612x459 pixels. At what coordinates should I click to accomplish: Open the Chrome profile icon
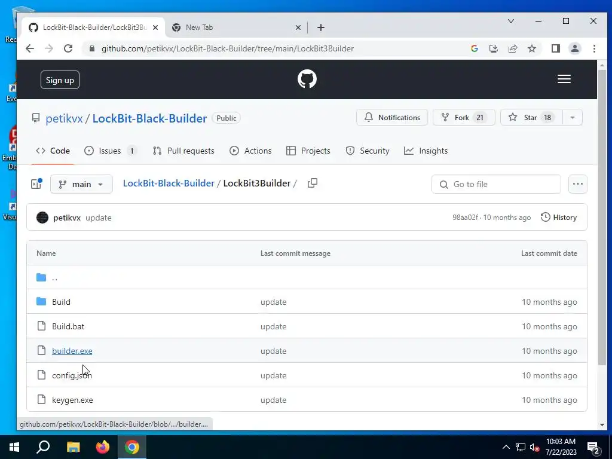click(575, 48)
